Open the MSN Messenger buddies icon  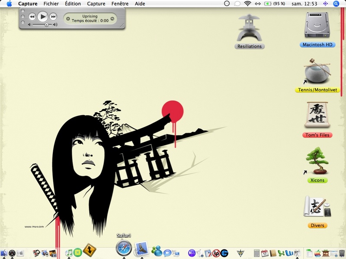(157, 251)
